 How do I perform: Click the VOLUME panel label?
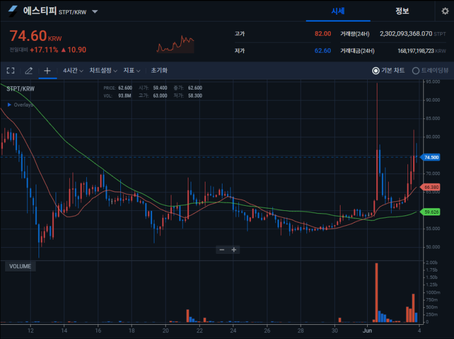[20, 266]
